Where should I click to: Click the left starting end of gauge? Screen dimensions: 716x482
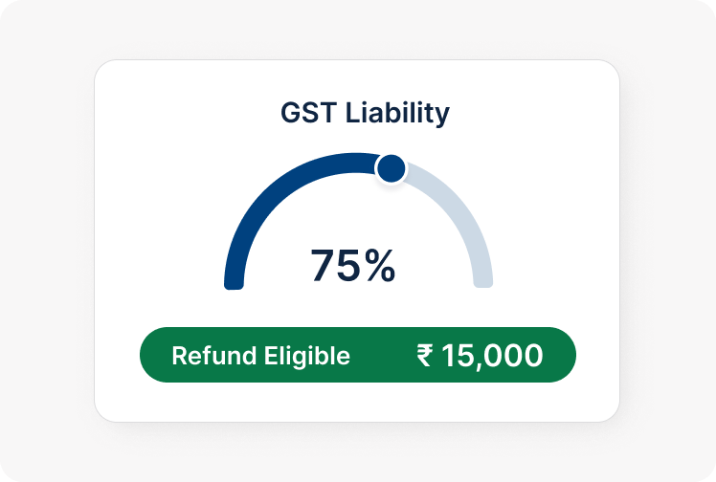click(235, 281)
